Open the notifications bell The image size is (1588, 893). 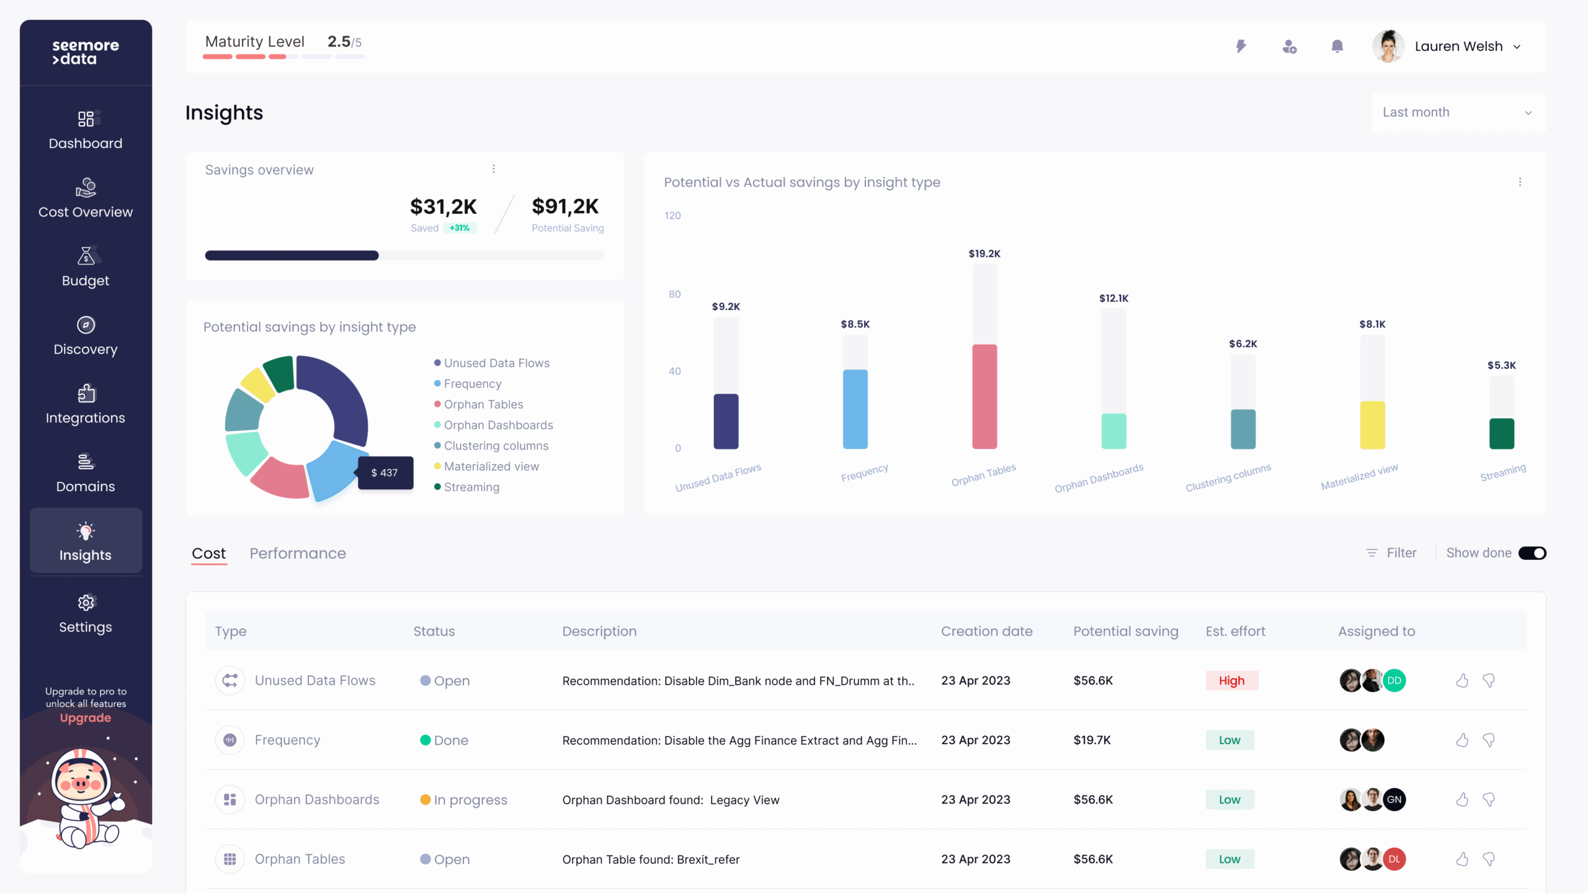pos(1337,47)
